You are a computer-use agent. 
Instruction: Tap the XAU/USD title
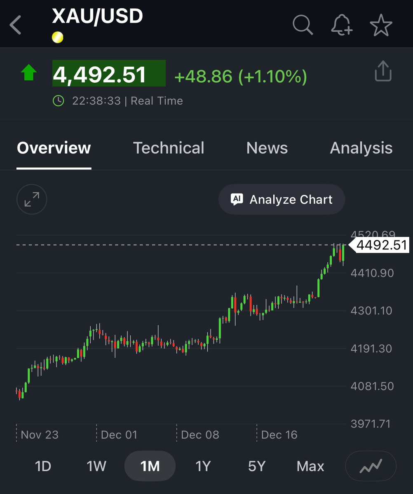(97, 16)
